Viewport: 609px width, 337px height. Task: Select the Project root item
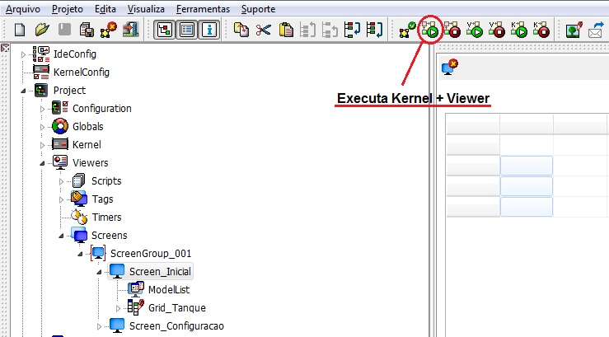click(x=69, y=91)
